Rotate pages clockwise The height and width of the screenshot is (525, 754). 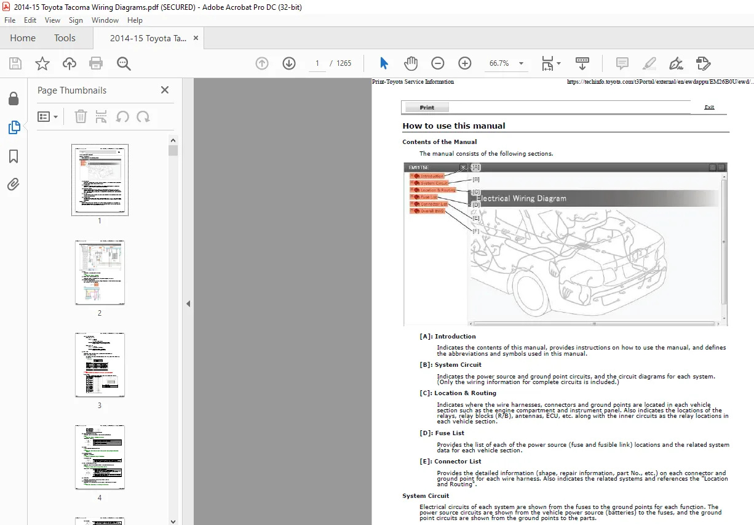click(143, 116)
